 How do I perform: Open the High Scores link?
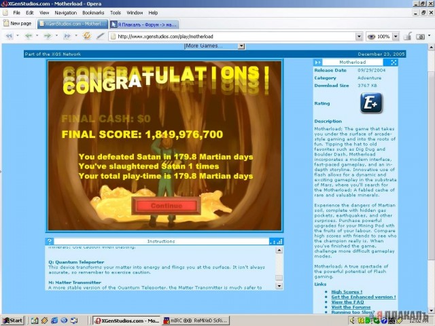tap(347, 291)
